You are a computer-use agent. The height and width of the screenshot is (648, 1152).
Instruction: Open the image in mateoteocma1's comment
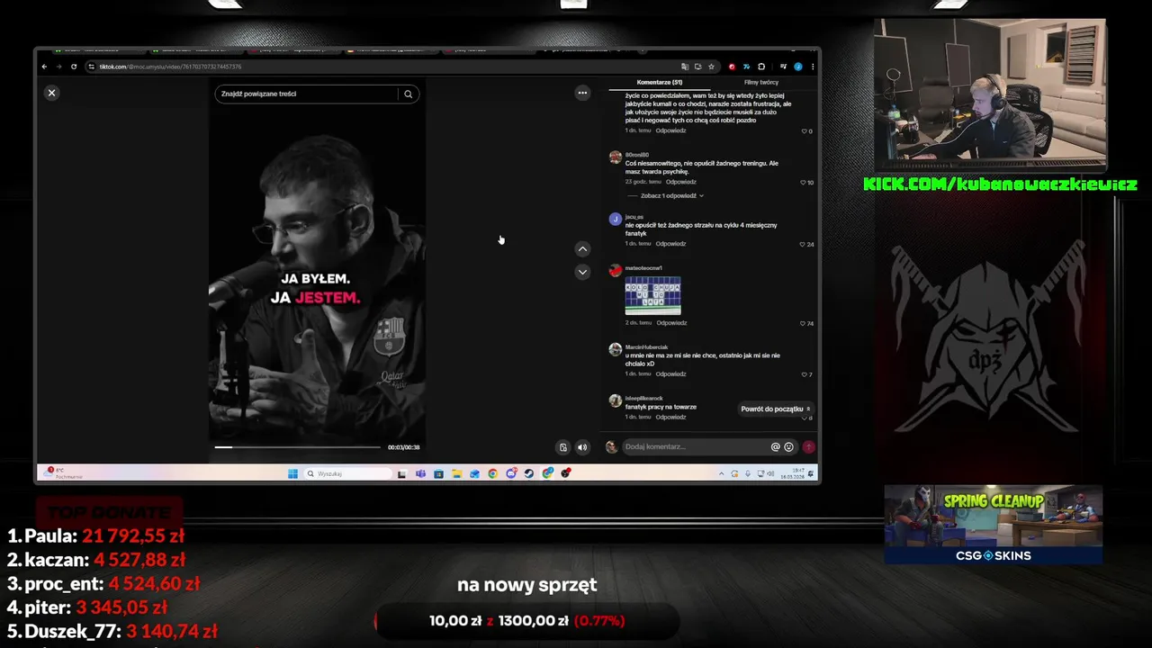653,295
